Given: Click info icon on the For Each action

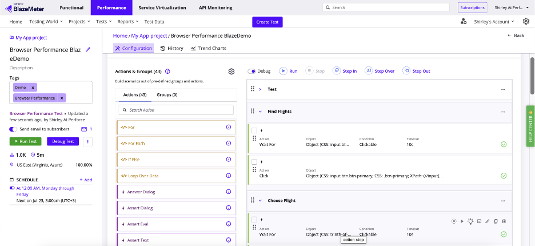Looking at the screenshot, I should 229,143.
